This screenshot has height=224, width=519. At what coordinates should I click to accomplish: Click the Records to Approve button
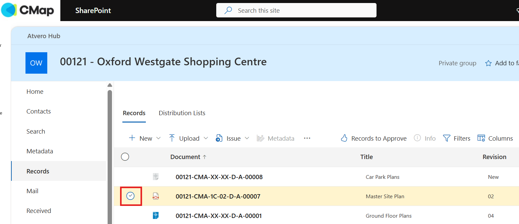373,138
